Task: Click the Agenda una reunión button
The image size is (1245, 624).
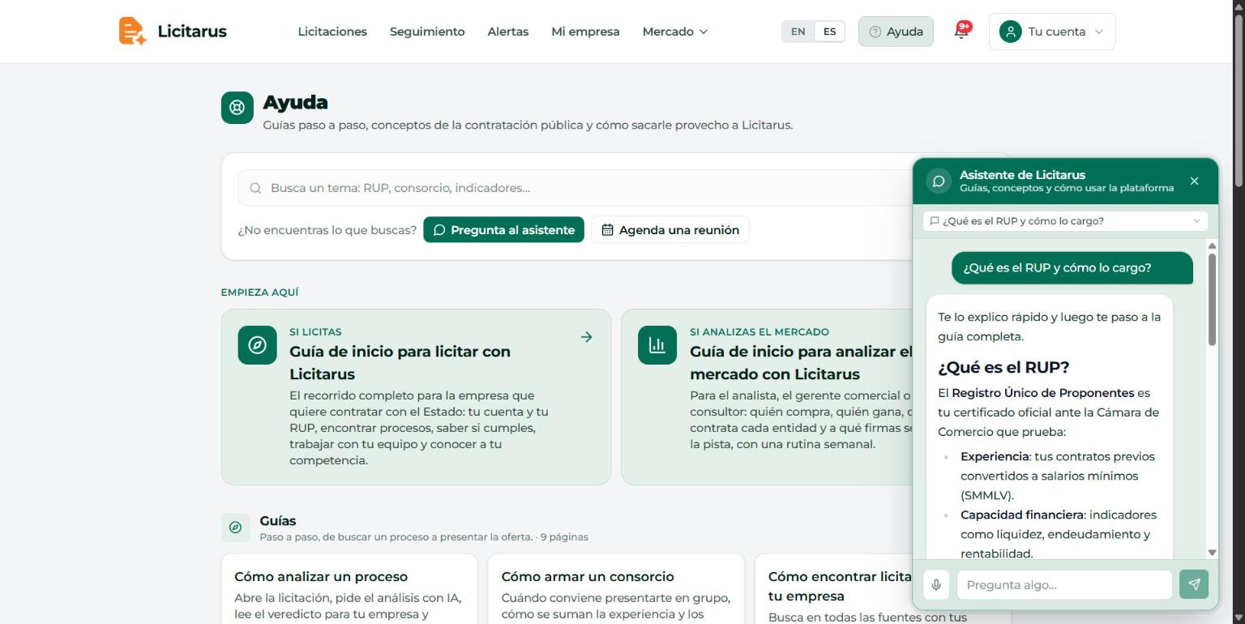Action: tap(670, 230)
